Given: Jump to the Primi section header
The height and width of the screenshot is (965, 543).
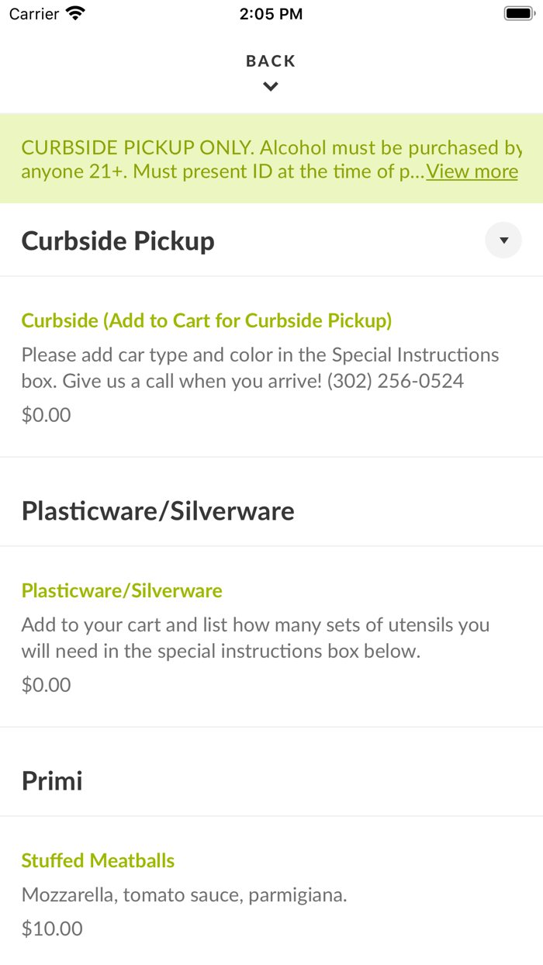Looking at the screenshot, I should pos(52,780).
